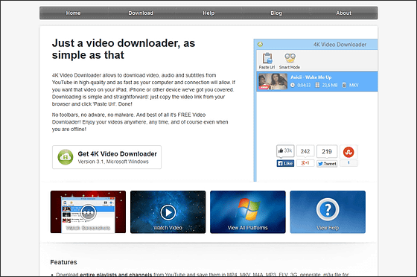Click the 219 tweet count

pyautogui.click(x=327, y=151)
